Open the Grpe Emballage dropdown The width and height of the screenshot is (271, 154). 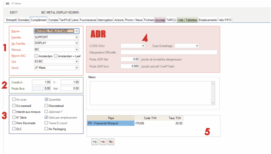[x=197, y=46]
